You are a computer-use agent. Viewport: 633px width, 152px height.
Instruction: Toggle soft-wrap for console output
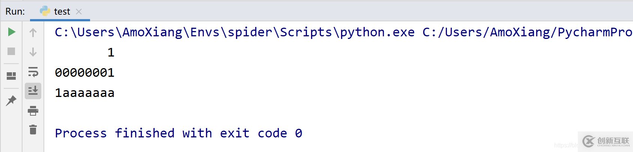(x=33, y=72)
